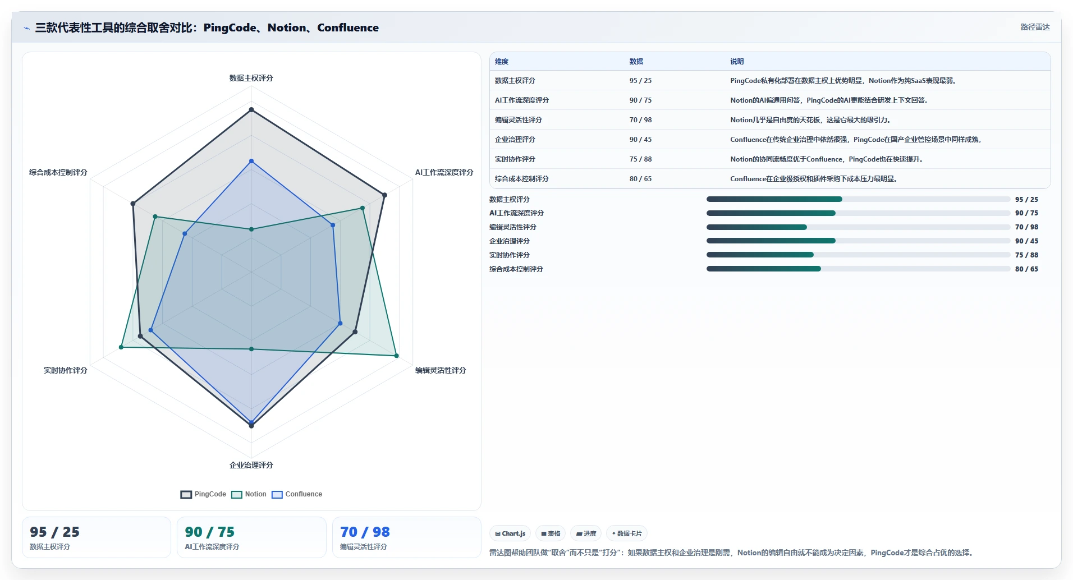Select the 综合成本控制评分 progress bar
The height and width of the screenshot is (580, 1073).
[858, 269]
